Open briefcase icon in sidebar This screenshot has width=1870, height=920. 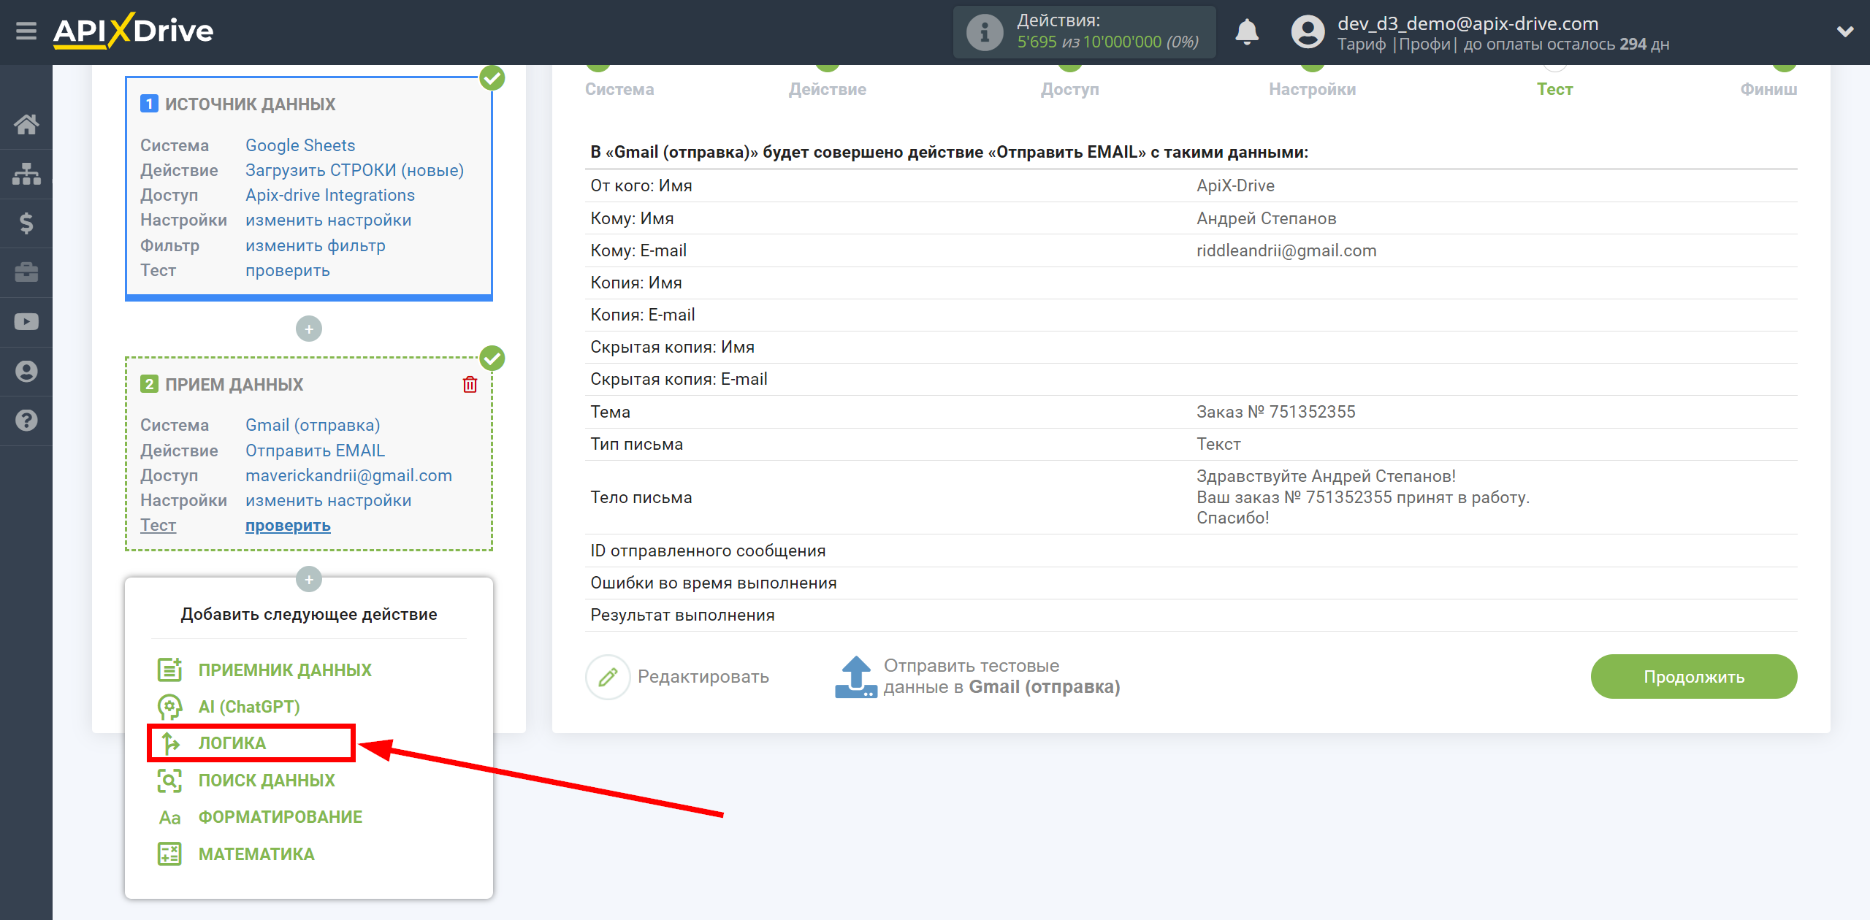(x=26, y=272)
